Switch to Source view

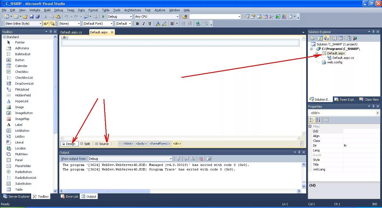click(x=102, y=144)
